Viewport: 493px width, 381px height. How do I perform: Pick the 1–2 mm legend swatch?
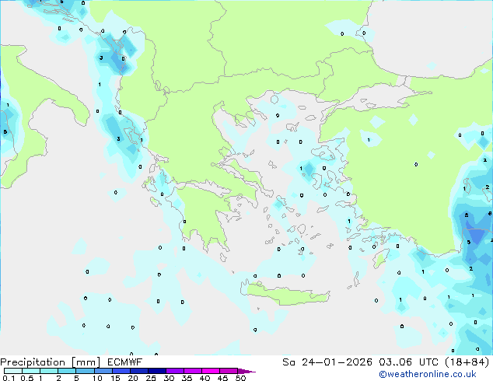click(49, 371)
